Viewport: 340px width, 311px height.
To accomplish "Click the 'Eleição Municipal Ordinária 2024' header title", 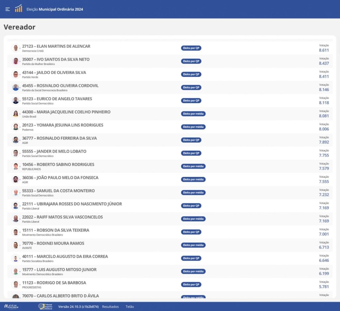I will tap(55, 9).
